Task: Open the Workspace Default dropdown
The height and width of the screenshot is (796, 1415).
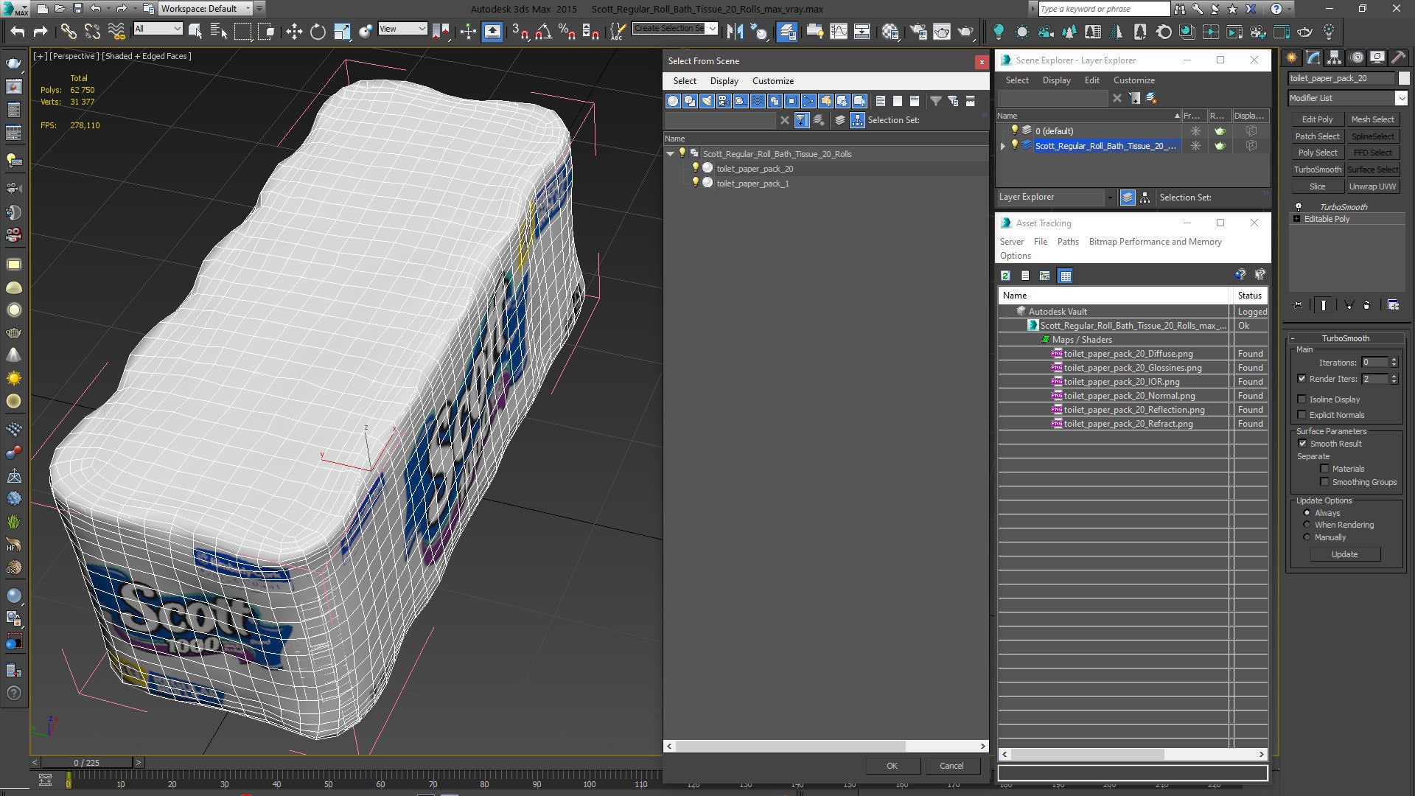Action: click(x=206, y=9)
